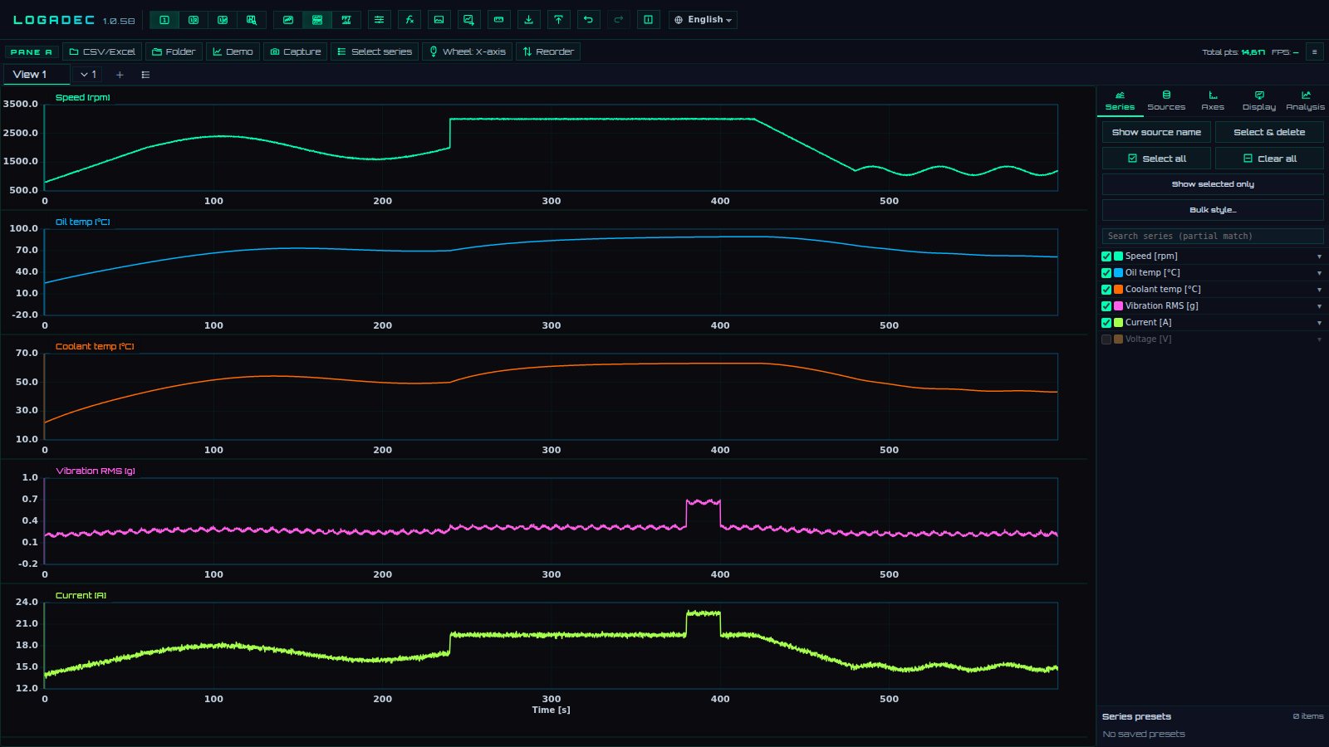Click the download/import arrow icon
Viewport: 1329px width, 747px height.
click(x=528, y=20)
